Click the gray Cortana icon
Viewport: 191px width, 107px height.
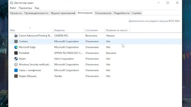point(16,42)
